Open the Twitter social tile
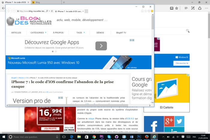Screen dimensions: 210x140 tap(179, 121)
